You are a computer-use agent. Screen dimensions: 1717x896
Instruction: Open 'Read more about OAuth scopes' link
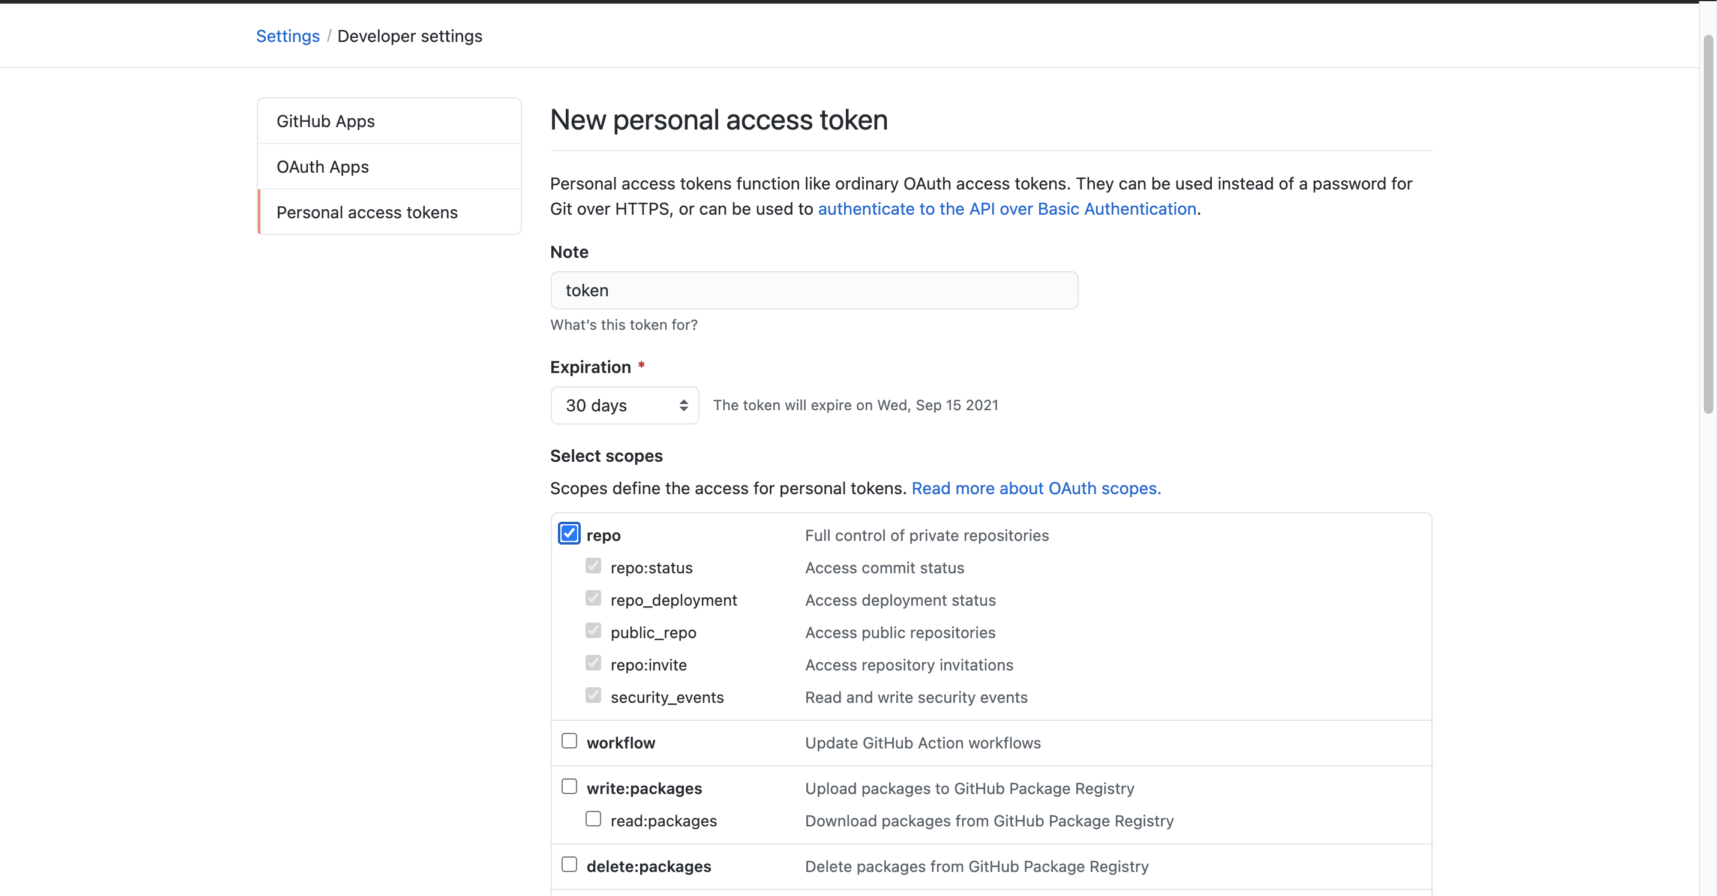pos(1036,488)
